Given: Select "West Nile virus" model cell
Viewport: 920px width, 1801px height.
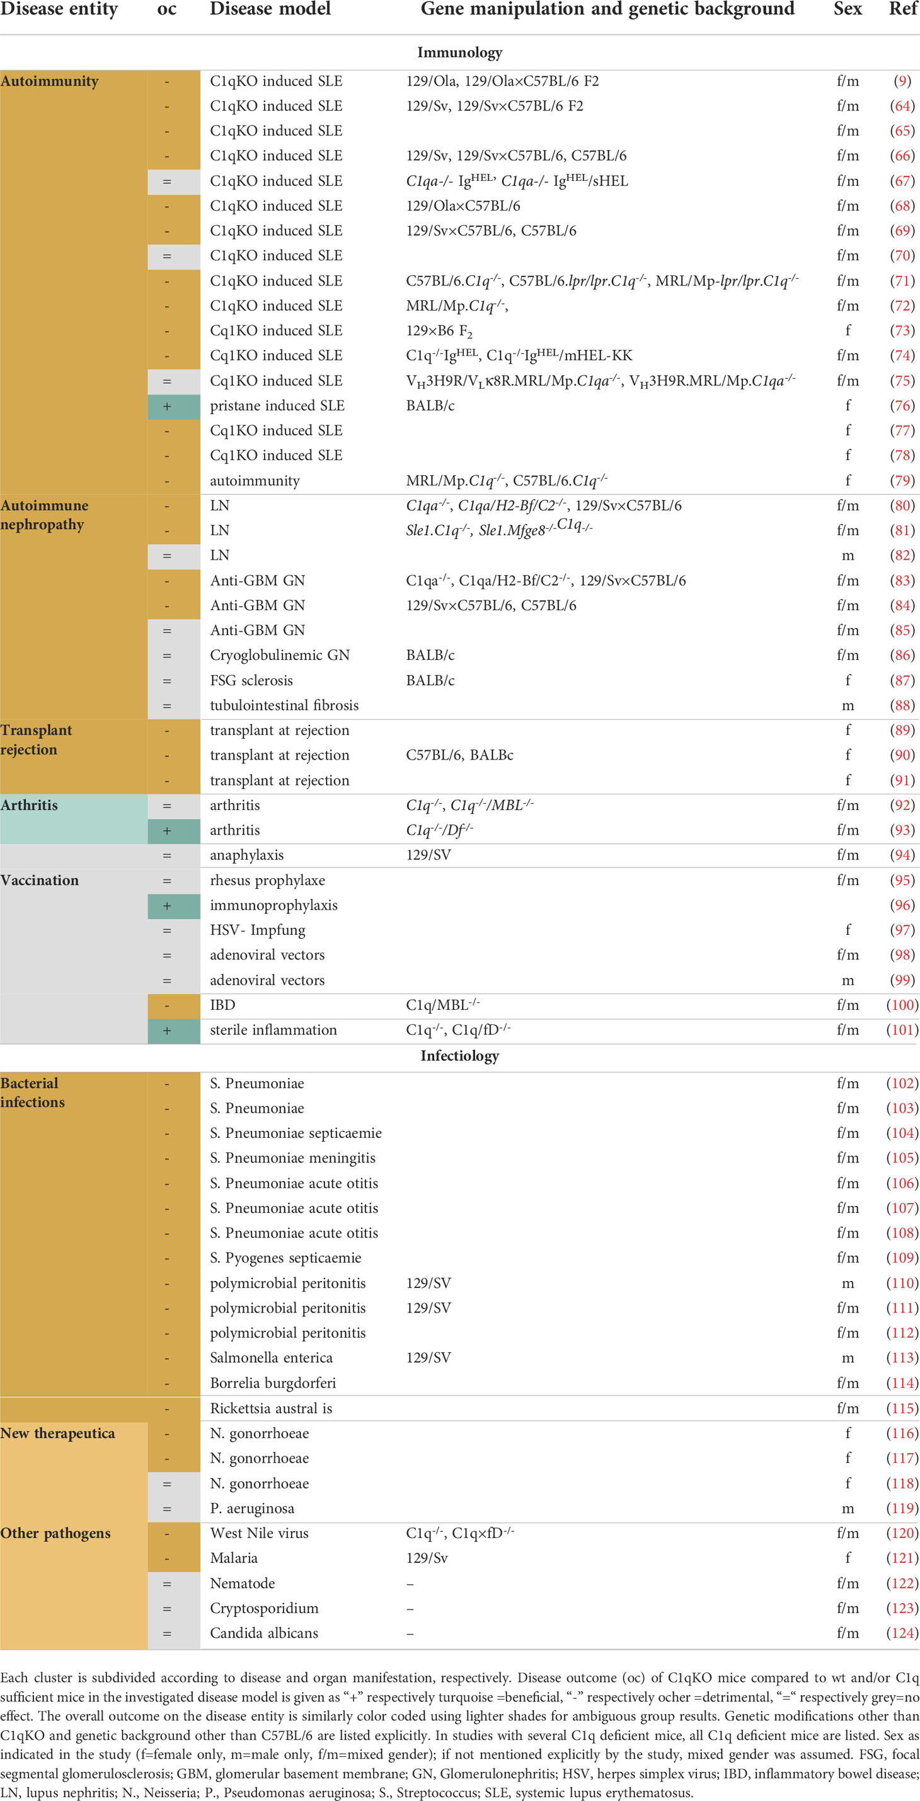Looking at the screenshot, I should pyautogui.click(x=260, y=1533).
